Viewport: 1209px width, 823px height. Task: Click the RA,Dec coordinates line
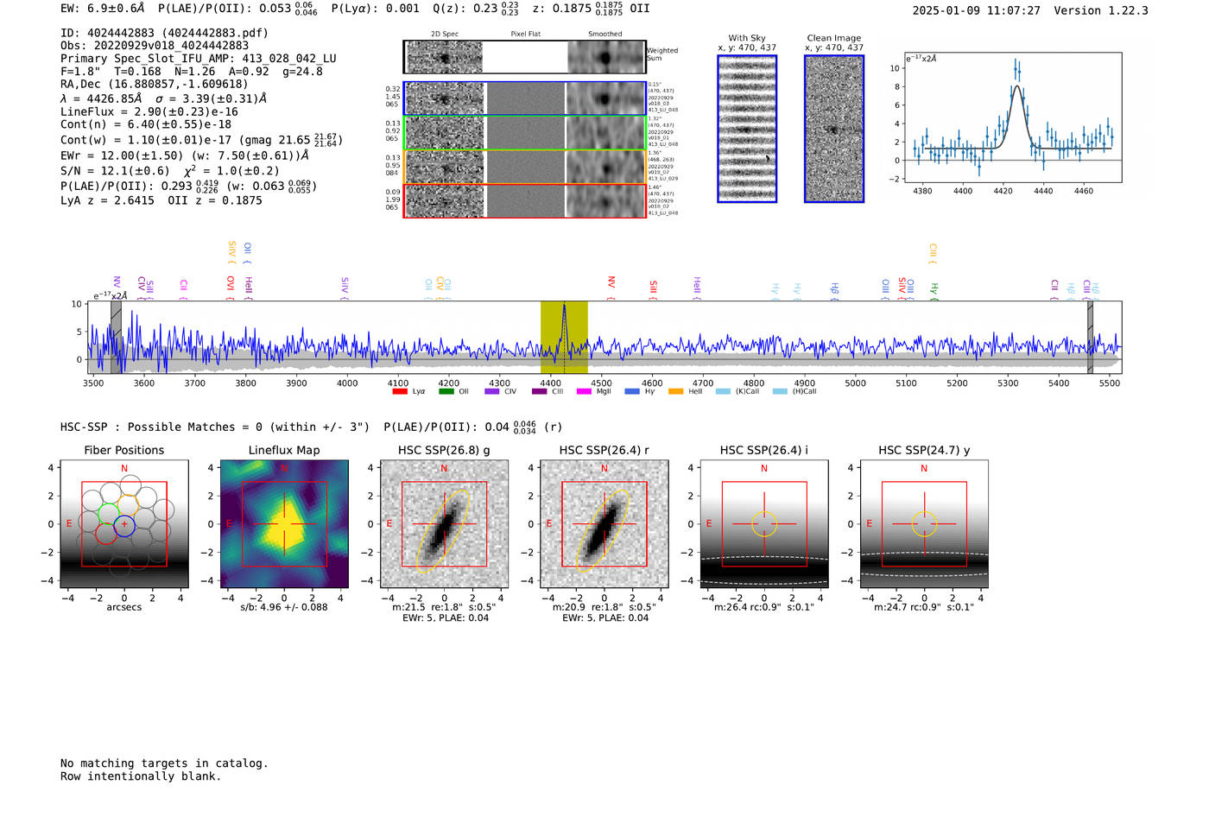click(x=154, y=85)
